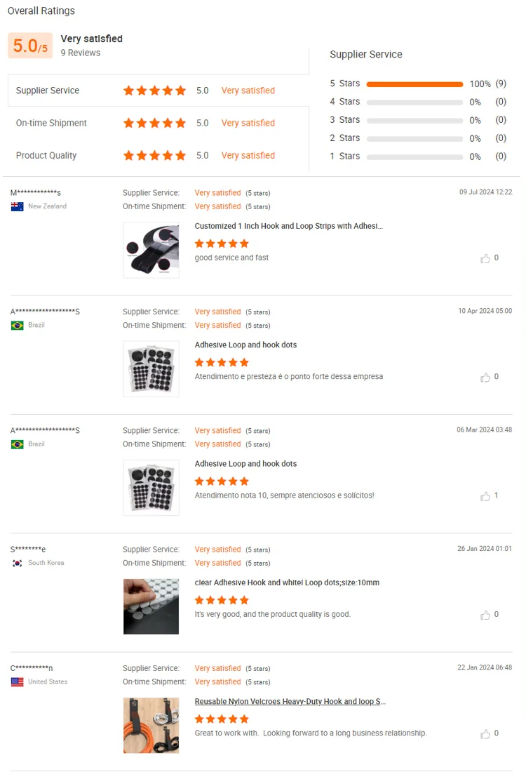Like the South Korea review
Viewport: 526px width, 772px height.
(486, 615)
